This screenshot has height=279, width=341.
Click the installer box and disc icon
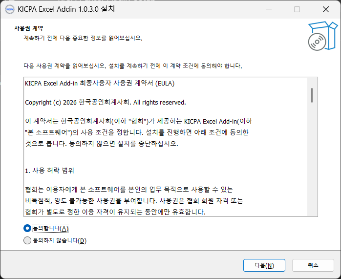tap(323, 36)
